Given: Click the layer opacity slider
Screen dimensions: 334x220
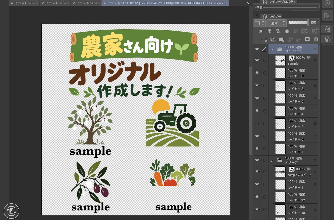Looking at the screenshot, I should [x=298, y=23].
